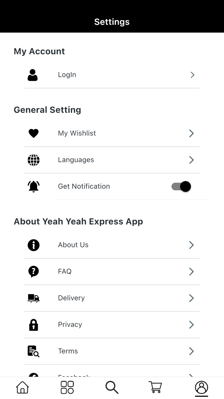Click the Languages globe icon
Image resolution: width=224 pixels, height=399 pixels.
pos(33,160)
